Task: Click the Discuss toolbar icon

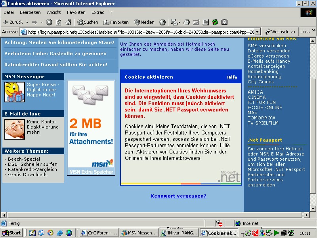Action: [x=206, y=22]
